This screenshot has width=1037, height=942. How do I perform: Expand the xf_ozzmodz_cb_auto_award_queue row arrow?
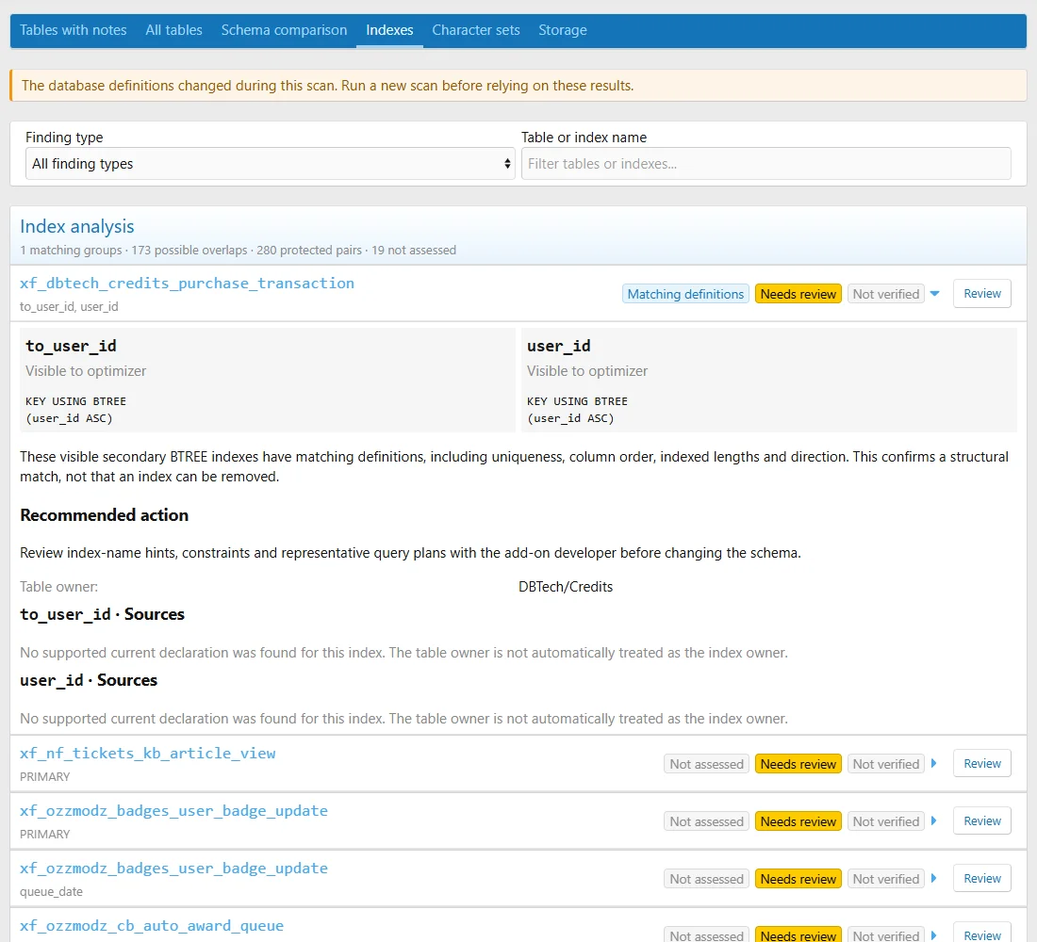click(x=934, y=935)
